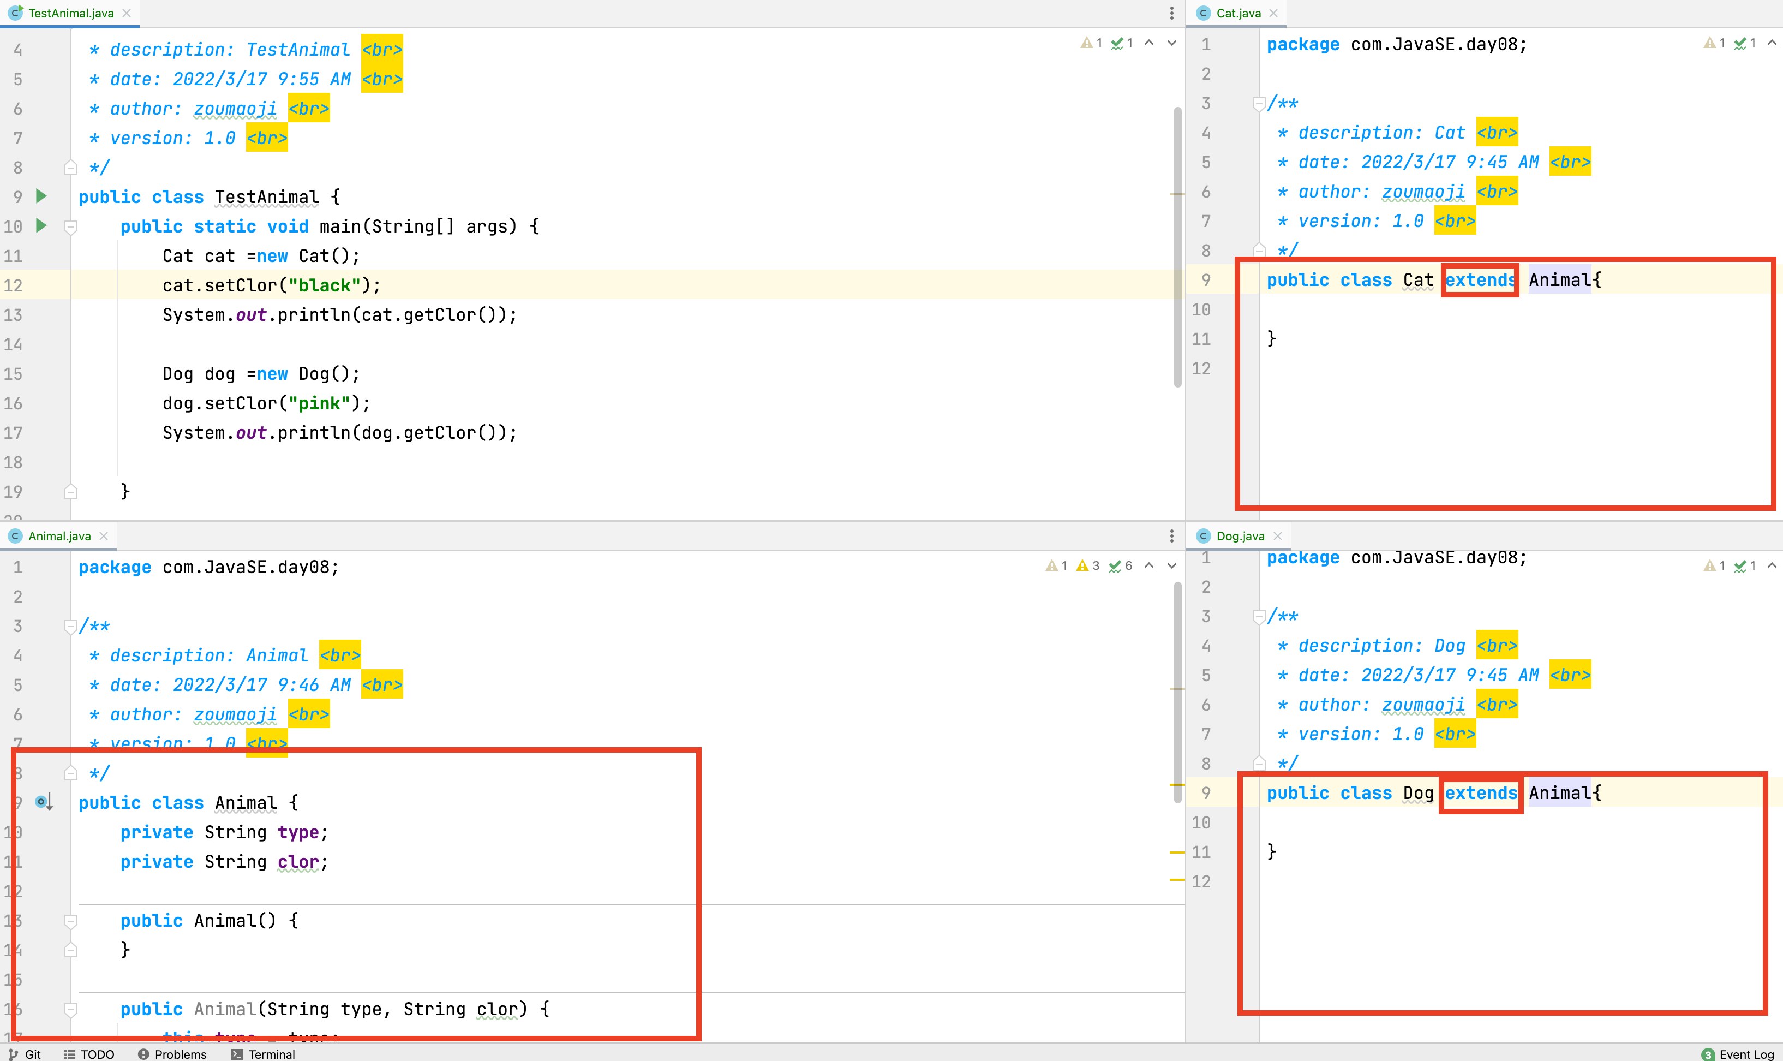Fold Animal two-argument constructor
The image size is (1783, 1061).
tap(71, 1009)
